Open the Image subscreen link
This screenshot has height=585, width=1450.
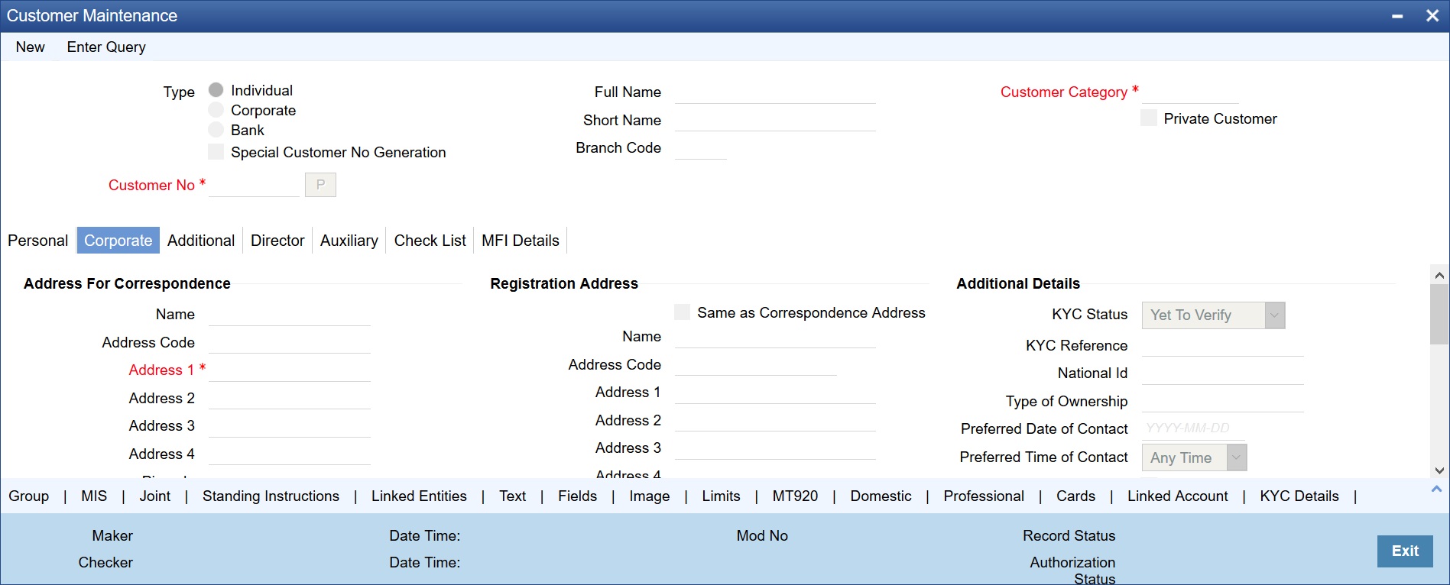click(650, 496)
